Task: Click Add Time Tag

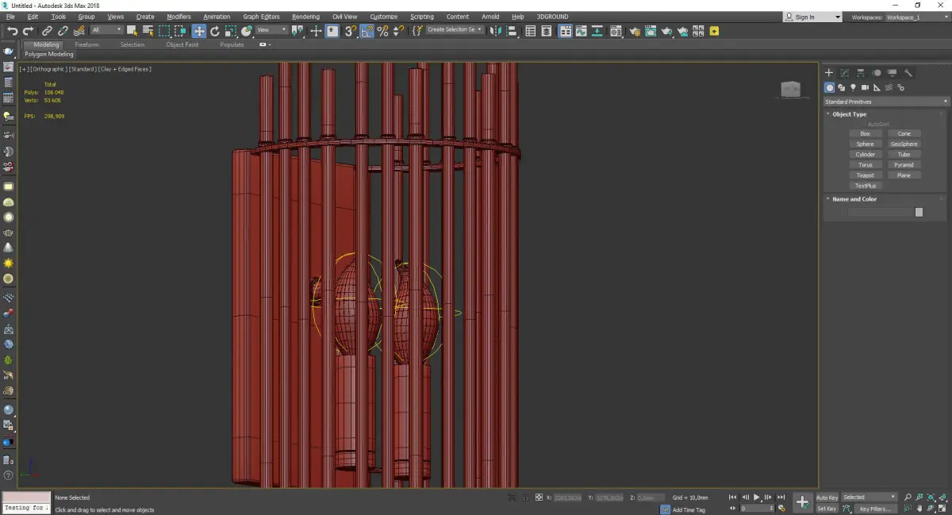Action: 689,509
